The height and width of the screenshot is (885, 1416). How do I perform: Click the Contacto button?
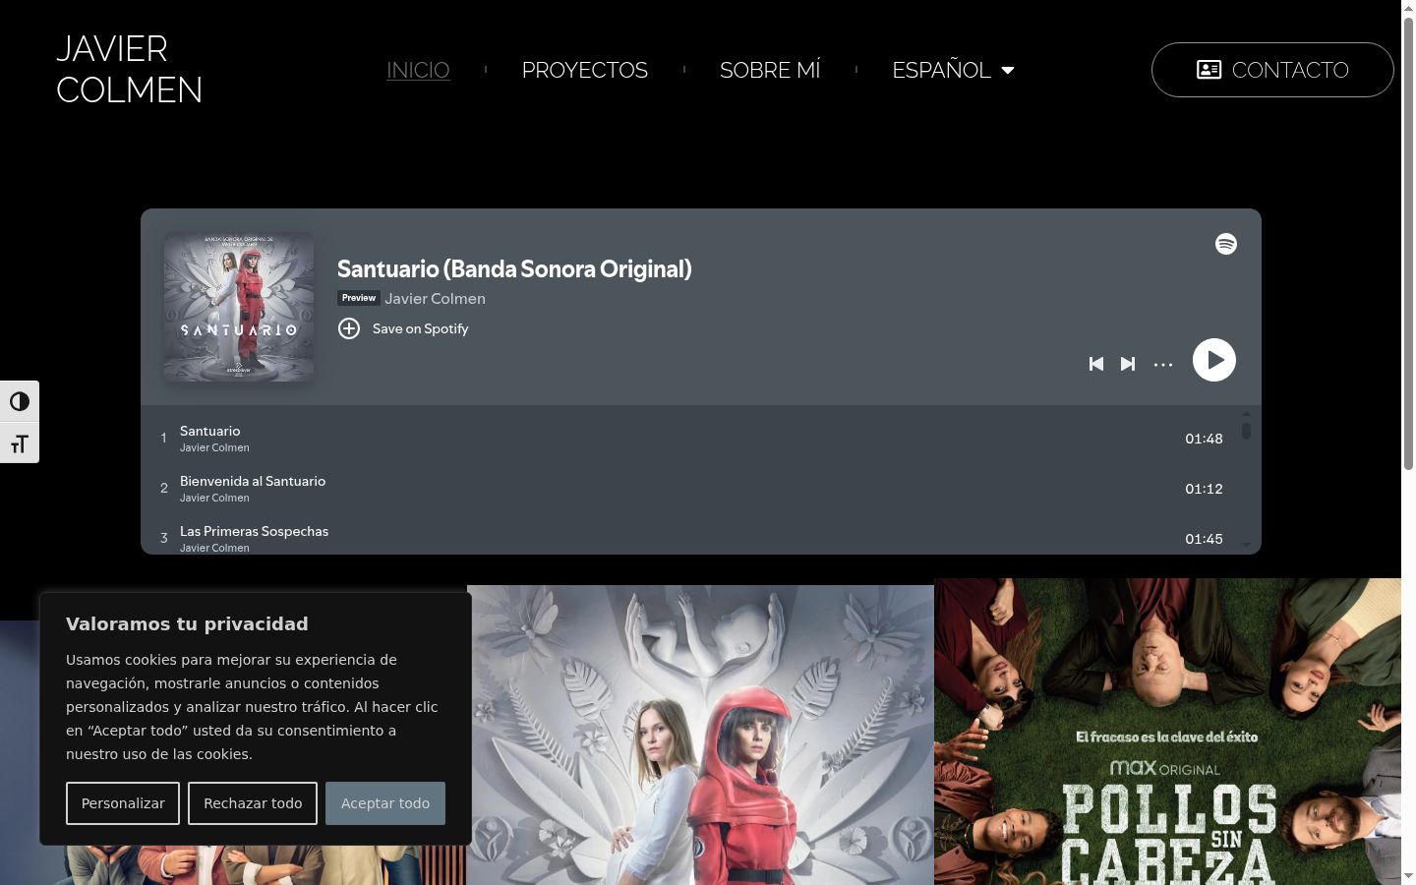[1272, 70]
